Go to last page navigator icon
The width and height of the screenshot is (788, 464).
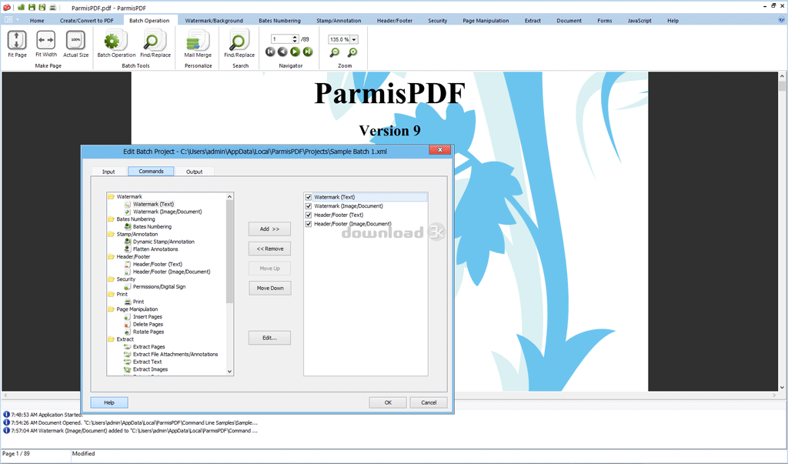[x=308, y=52]
